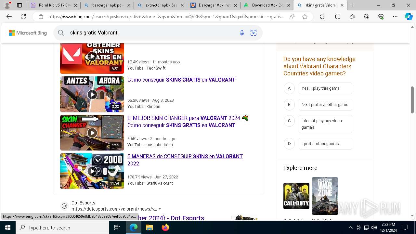Add page to favorites star icon
Screen dimensions: 416x234
(305, 17)
